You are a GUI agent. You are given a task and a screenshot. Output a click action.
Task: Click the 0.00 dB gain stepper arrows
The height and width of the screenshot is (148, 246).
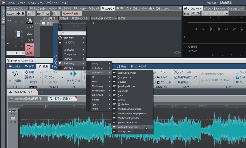click(x=23, y=53)
